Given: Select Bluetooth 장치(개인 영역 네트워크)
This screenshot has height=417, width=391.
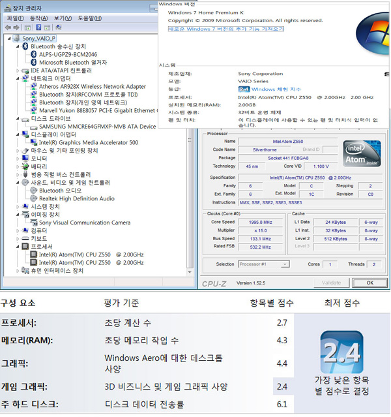Looking at the screenshot, I should [x=83, y=102].
